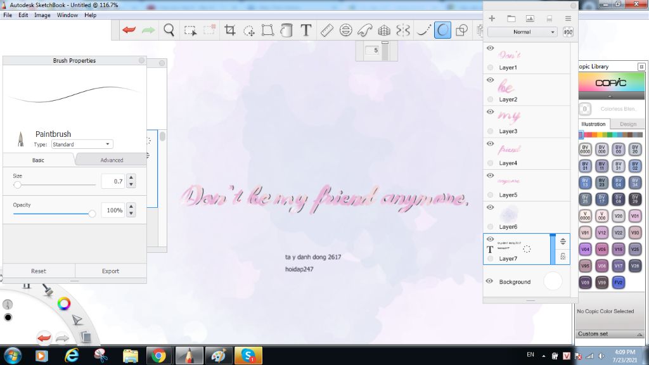Click the green Redo arrow in top toolbar
The height and width of the screenshot is (365, 649).
(x=148, y=30)
